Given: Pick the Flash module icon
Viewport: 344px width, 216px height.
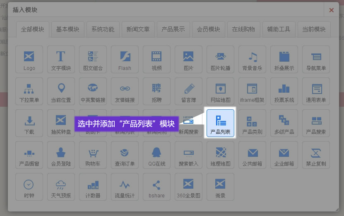Looking at the screenshot, I should coord(125,59).
